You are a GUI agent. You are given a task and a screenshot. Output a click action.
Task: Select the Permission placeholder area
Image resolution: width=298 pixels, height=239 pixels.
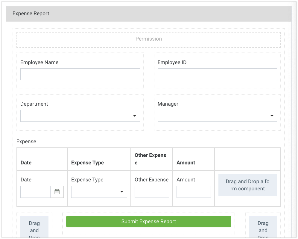pyautogui.click(x=148, y=39)
